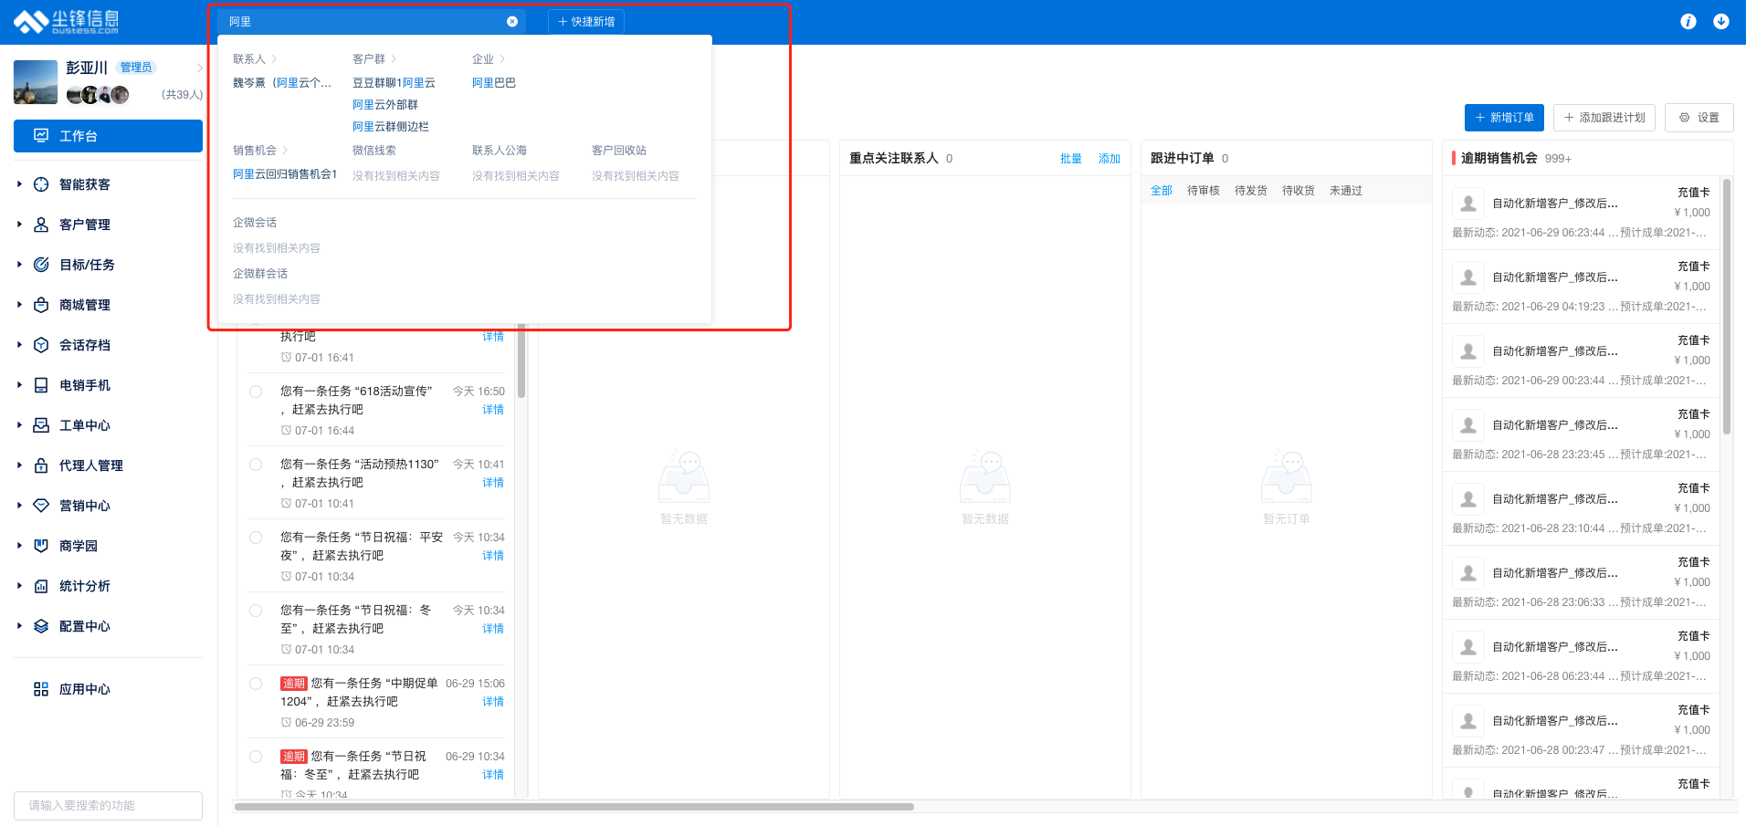This screenshot has width=1746, height=826.
Task: Open 详情 for the 618活动宣传 task
Action: click(x=493, y=410)
